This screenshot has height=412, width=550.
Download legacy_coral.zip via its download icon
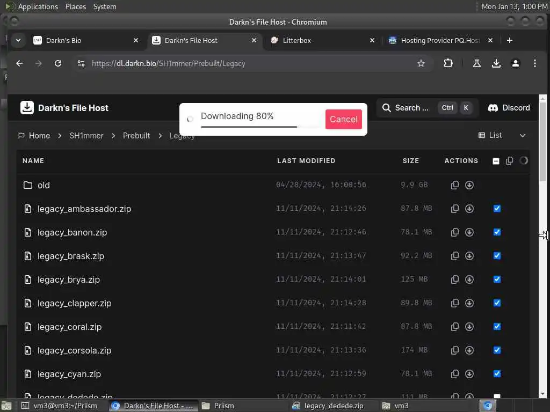click(469, 327)
